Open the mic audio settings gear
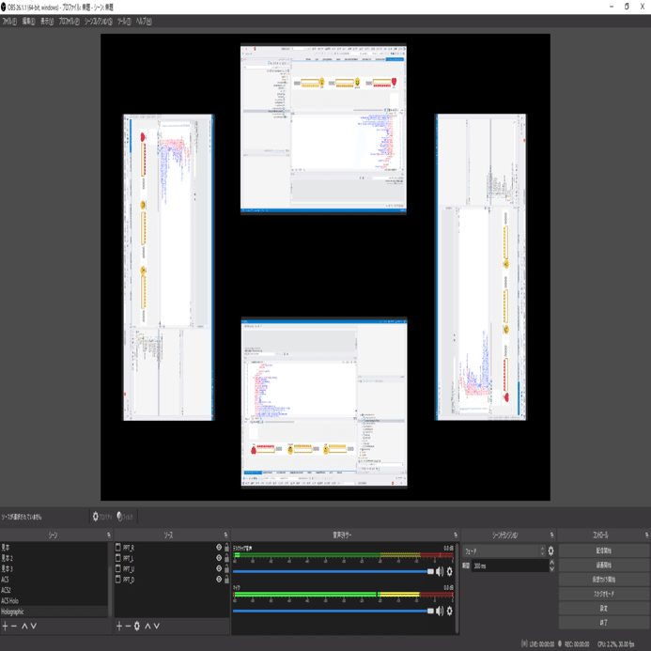This screenshot has width=651, height=651. coord(450,611)
